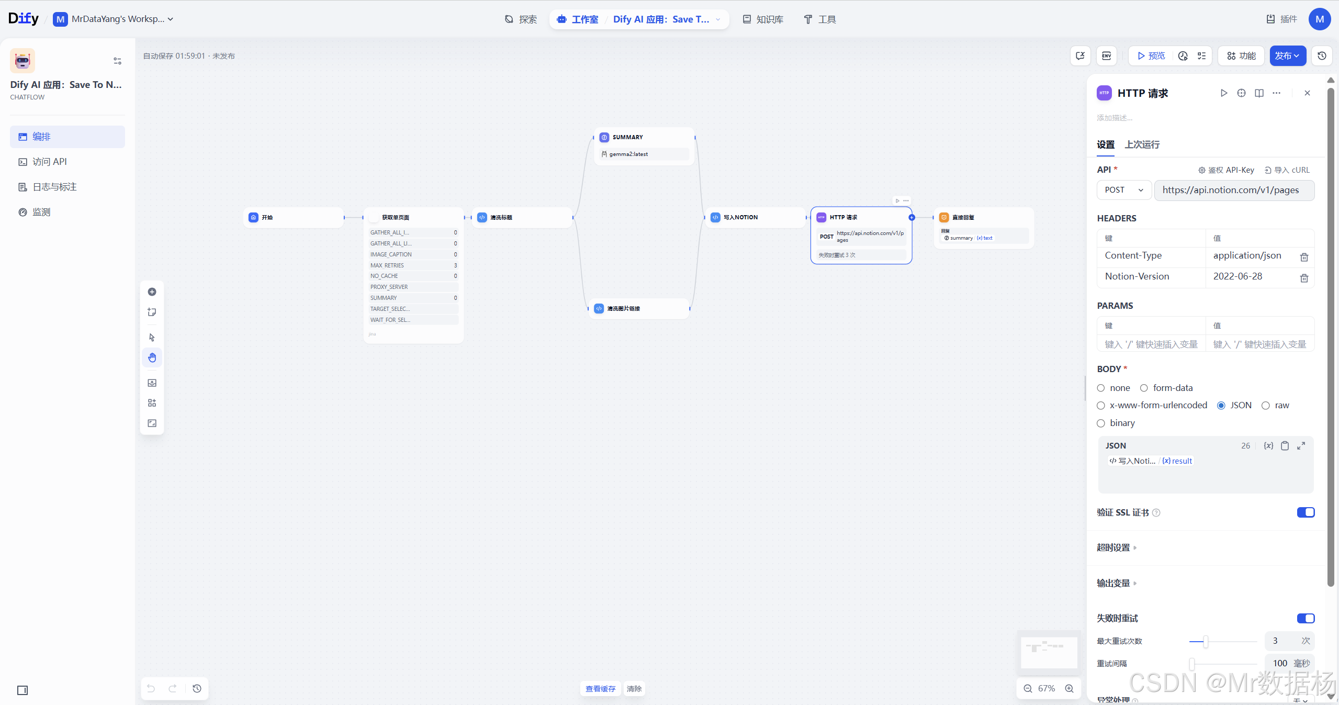The width and height of the screenshot is (1339, 705).
Task: Run the HTTP request node step
Action: [1223, 93]
